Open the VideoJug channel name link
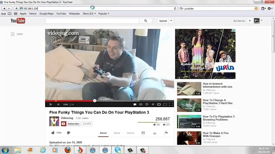Viewport: 275px width, 154px height. 67,118
